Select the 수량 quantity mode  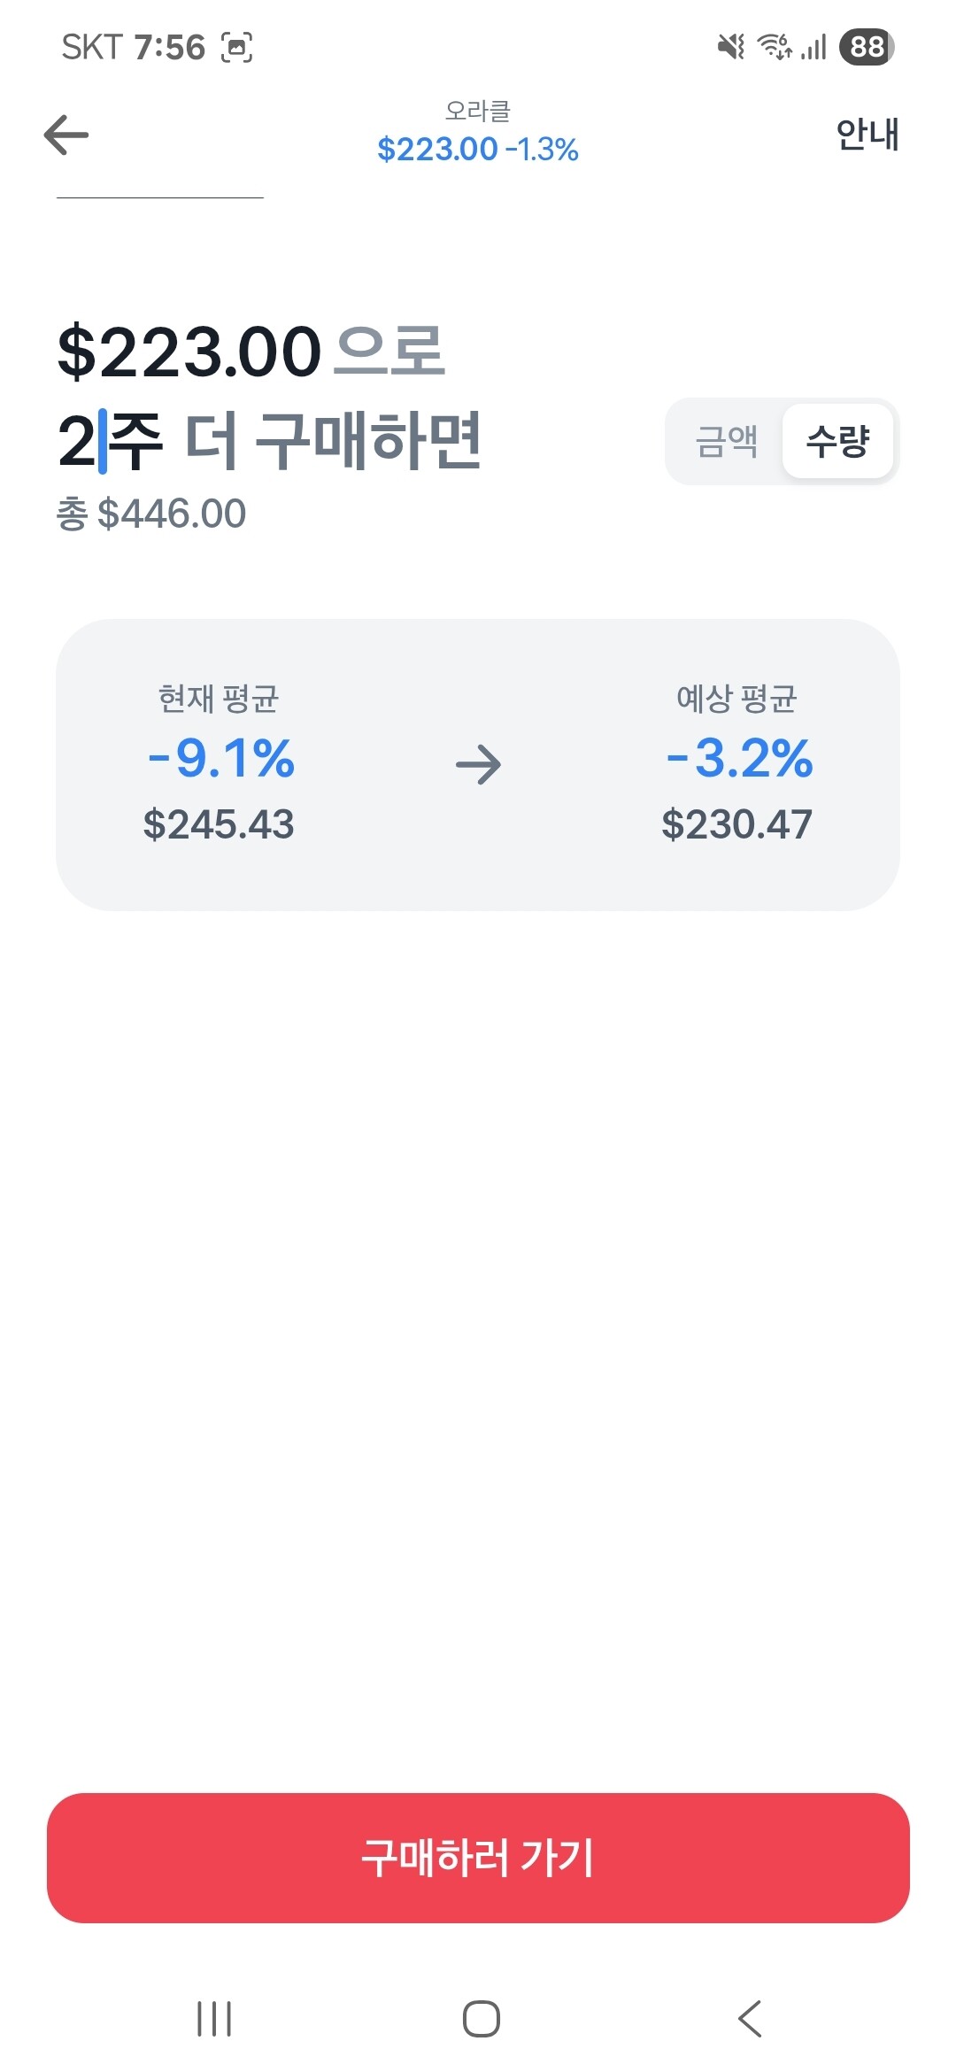(x=837, y=441)
